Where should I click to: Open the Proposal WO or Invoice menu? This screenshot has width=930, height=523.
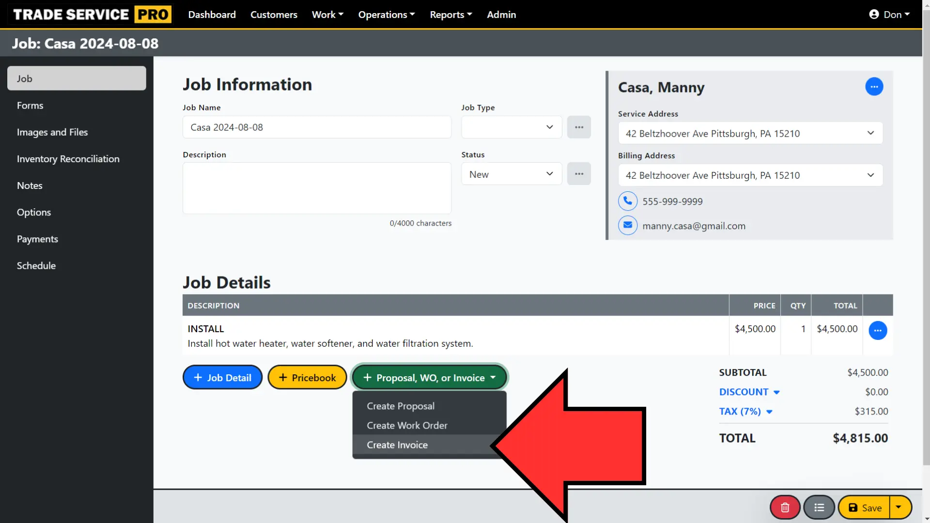(x=429, y=377)
